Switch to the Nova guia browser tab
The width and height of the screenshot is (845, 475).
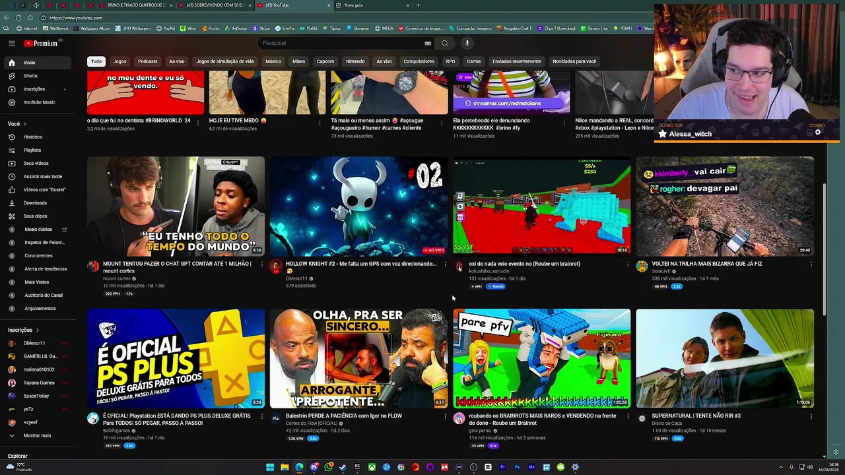373,5
